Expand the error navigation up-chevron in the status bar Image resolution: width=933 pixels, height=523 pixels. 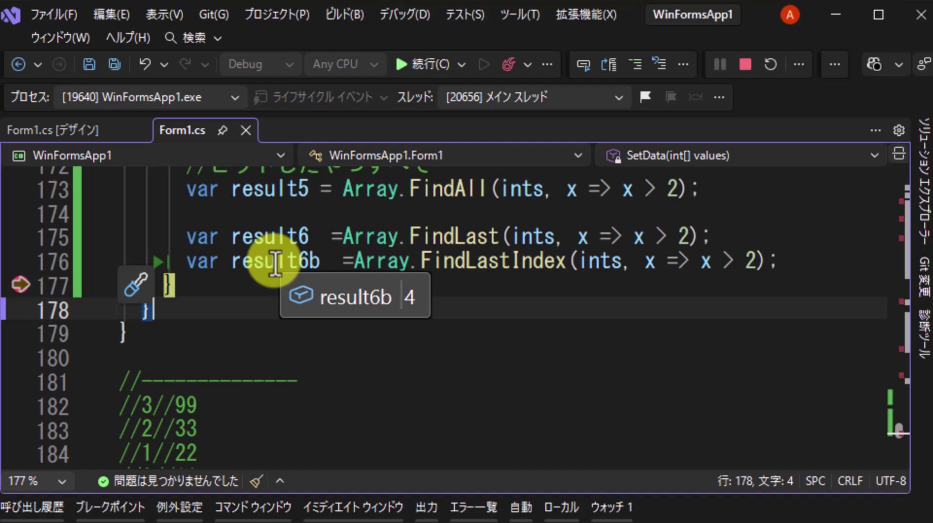click(280, 481)
